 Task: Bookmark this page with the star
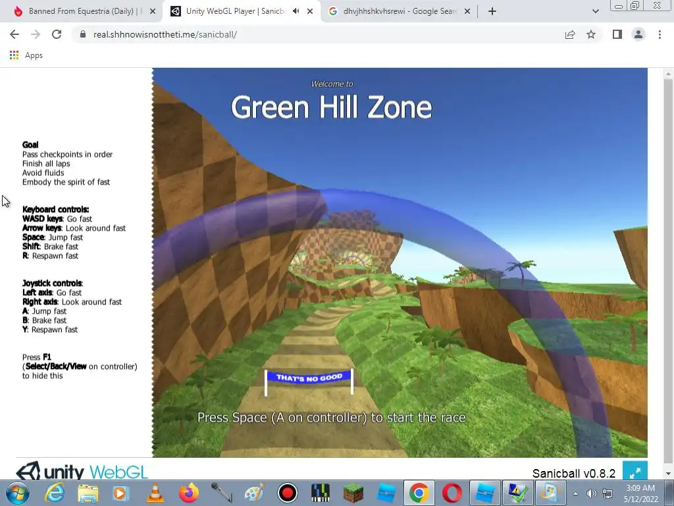point(591,34)
